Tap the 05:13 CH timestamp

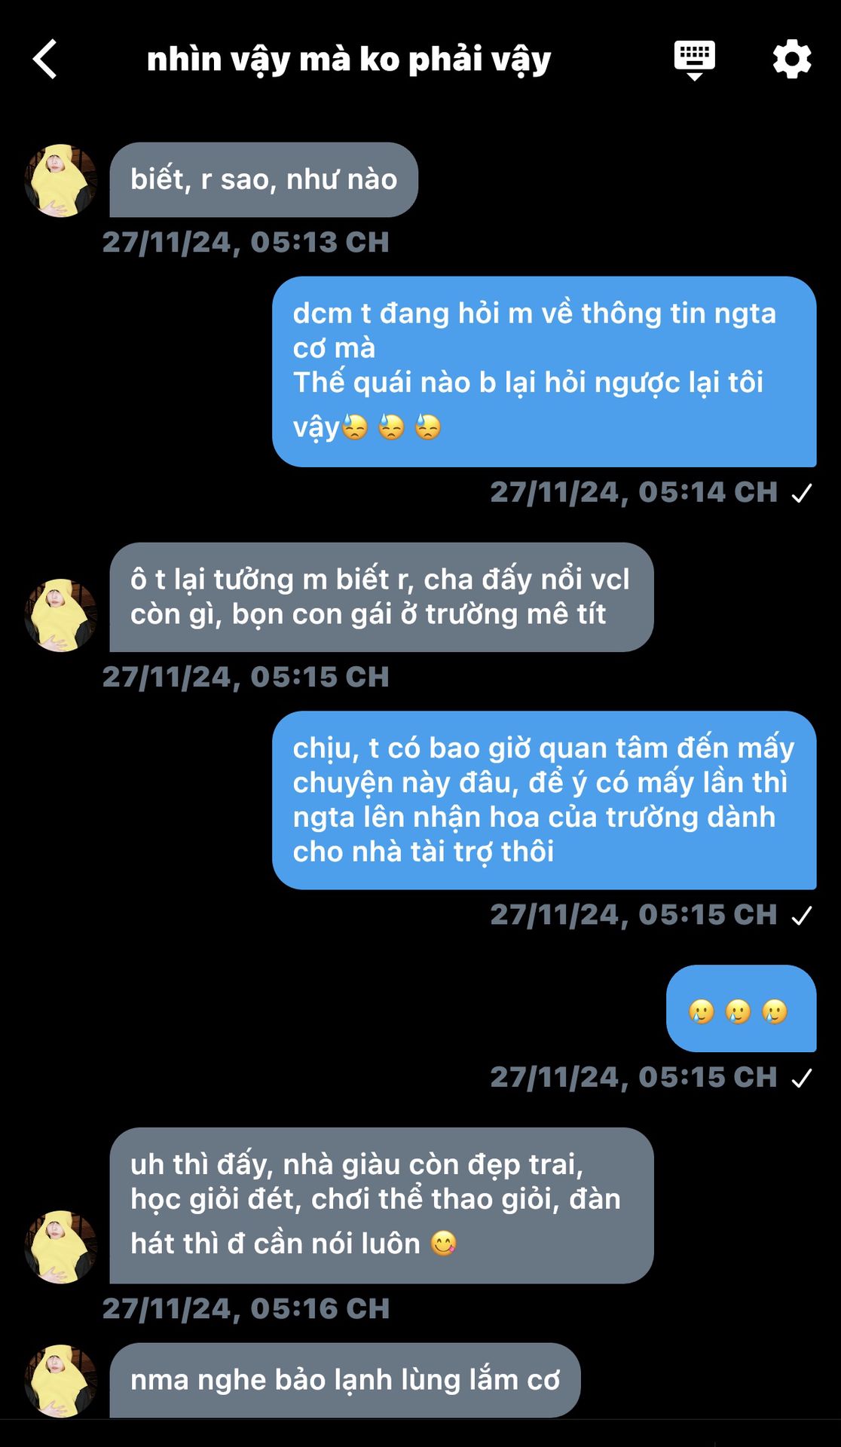[x=246, y=242]
